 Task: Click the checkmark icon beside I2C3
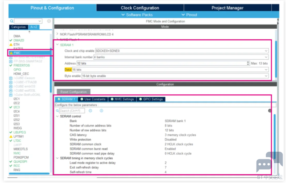coord(11,107)
